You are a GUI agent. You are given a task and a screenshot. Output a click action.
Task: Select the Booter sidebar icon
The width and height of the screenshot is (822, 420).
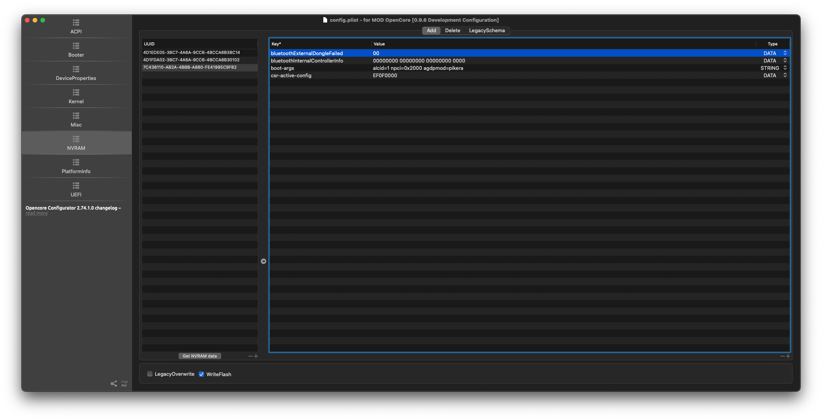coord(76,46)
